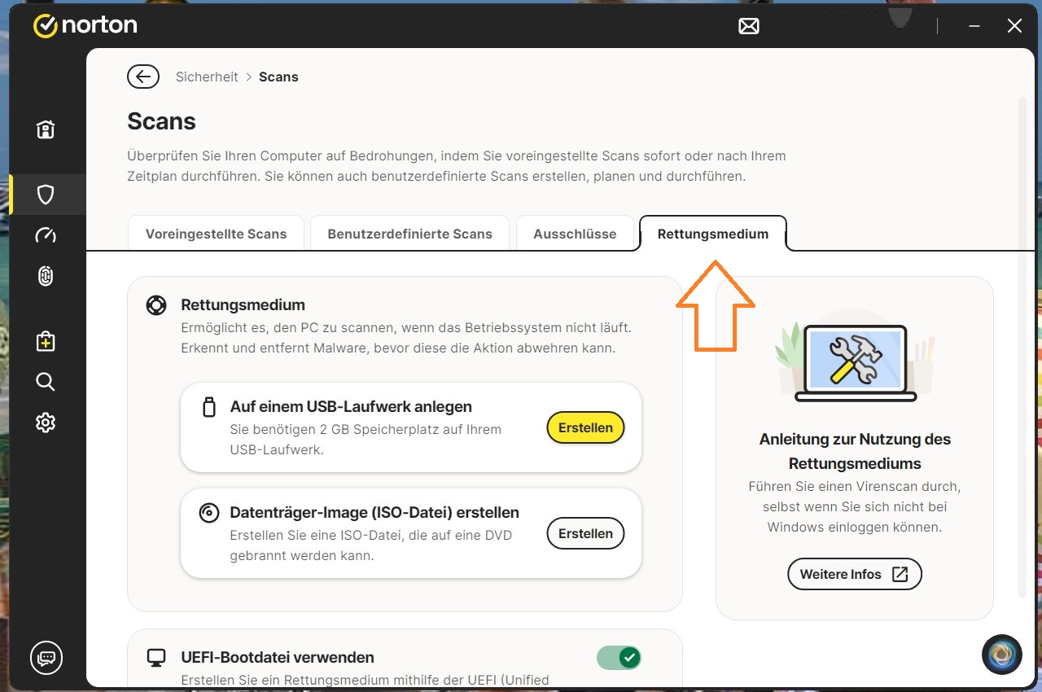The width and height of the screenshot is (1042, 692).
Task: Click Erstellen for the ISO-Datei option
Action: click(x=585, y=534)
